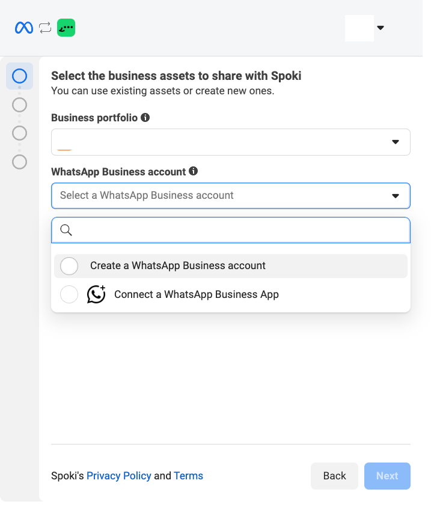The image size is (431, 519).
Task: Click the sync arrows icon between logos
Action: (x=45, y=28)
